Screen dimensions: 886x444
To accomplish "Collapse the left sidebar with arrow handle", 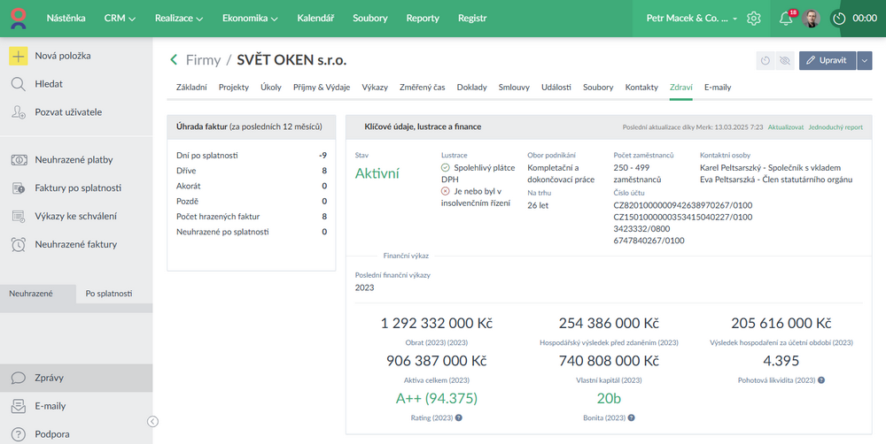I will click(x=152, y=422).
